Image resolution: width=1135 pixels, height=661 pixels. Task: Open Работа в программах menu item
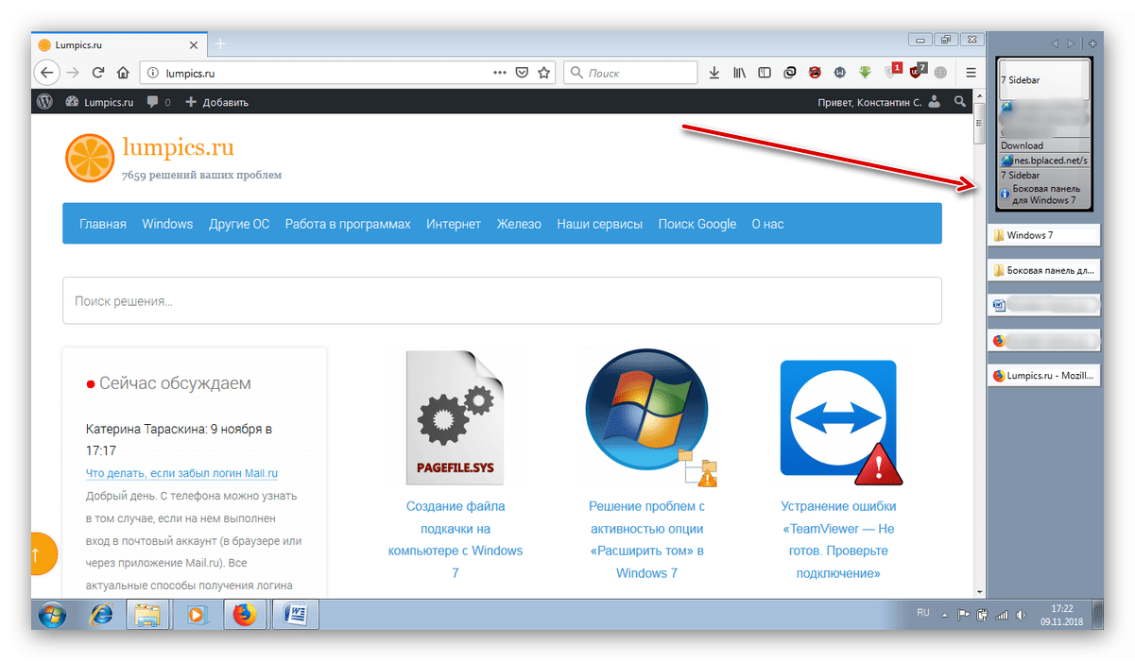pos(348,224)
